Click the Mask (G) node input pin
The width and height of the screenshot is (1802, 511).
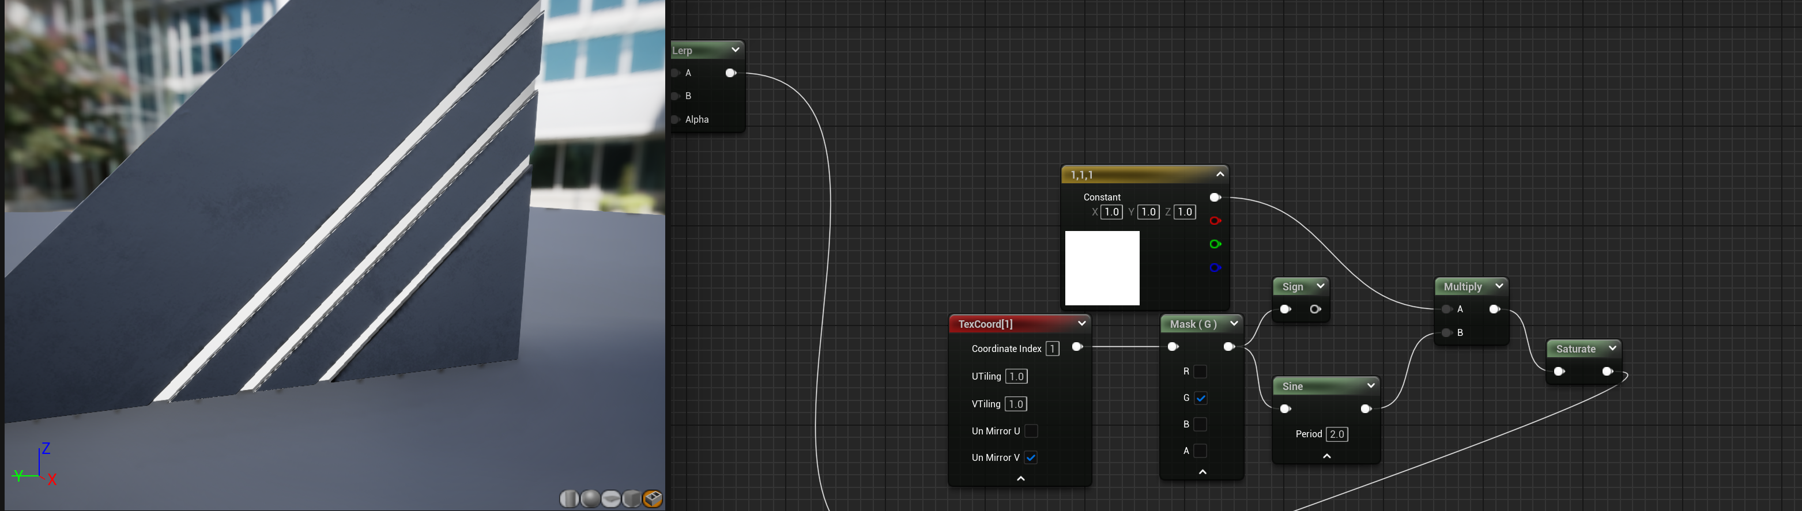(x=1173, y=347)
